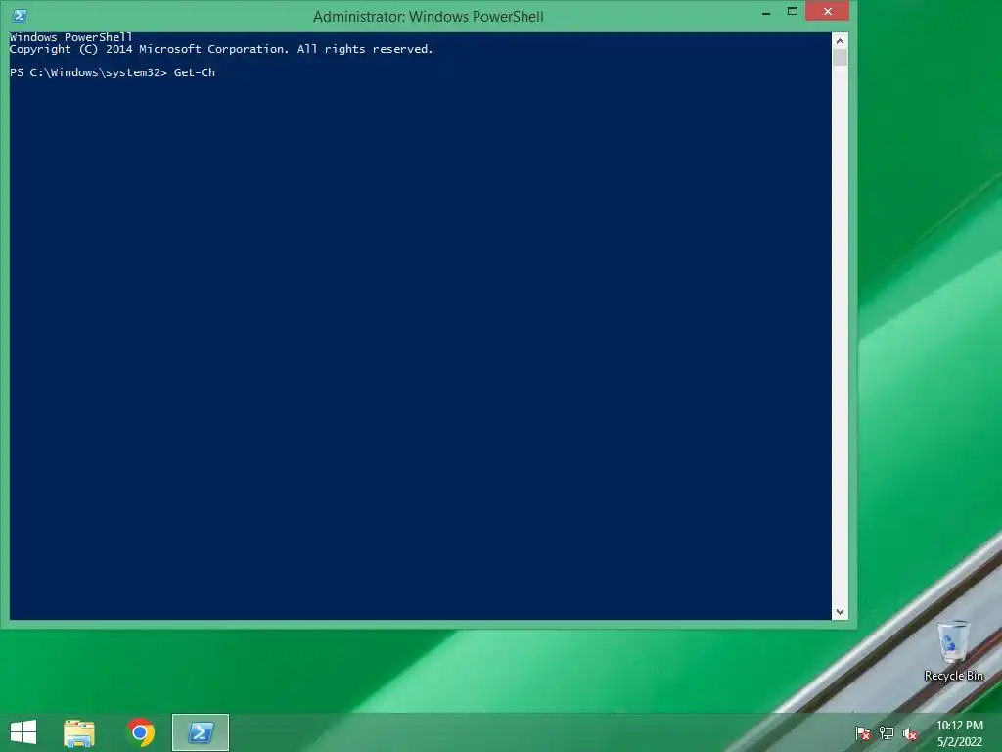This screenshot has height=752, width=1002.
Task: Click the Administrator: Windows PowerShell title bar text
Action: click(x=429, y=16)
